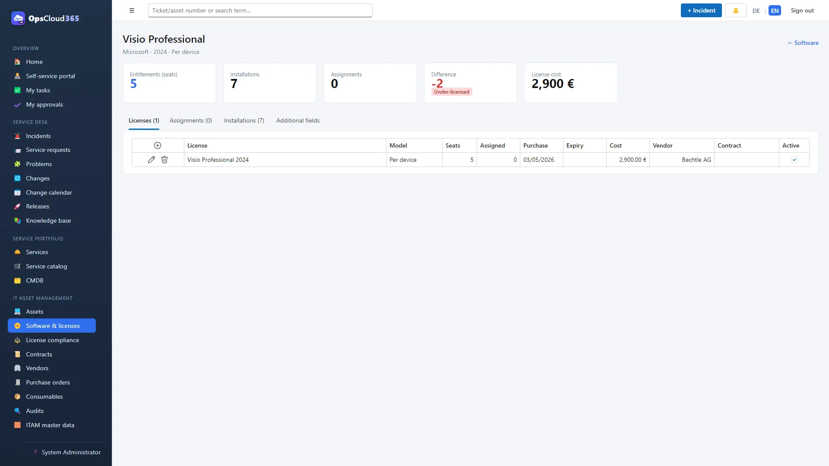829x466 pixels.
Task: Switch language to DE
Action: click(x=756, y=11)
